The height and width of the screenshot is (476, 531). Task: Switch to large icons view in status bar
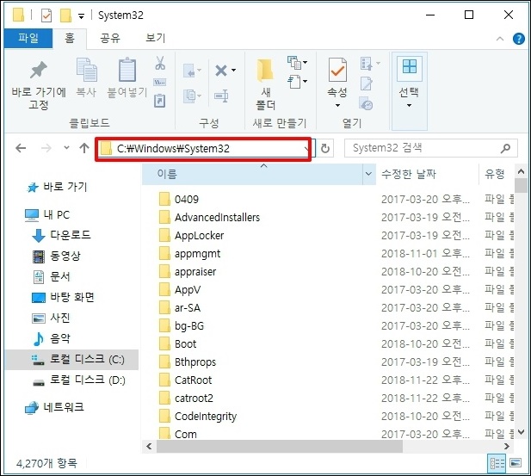click(x=516, y=463)
